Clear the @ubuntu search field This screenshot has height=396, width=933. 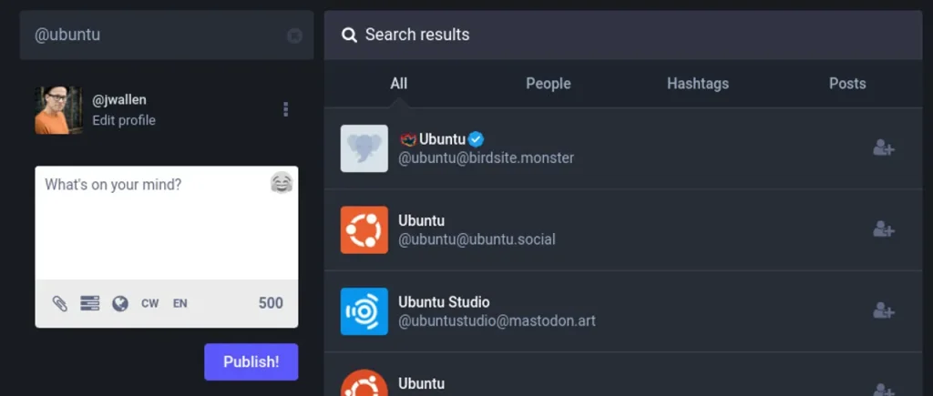point(294,36)
